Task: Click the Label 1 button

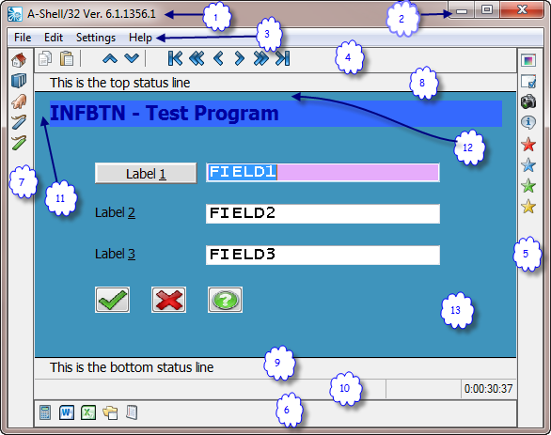Action: pos(146,173)
